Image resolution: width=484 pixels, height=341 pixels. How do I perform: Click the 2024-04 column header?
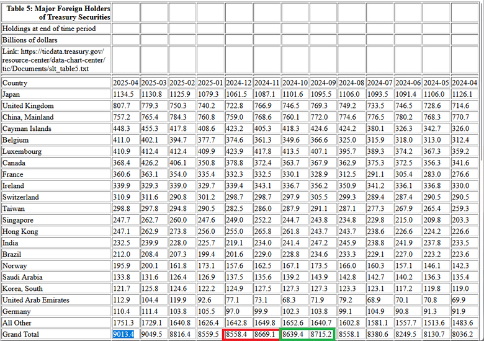point(465,83)
